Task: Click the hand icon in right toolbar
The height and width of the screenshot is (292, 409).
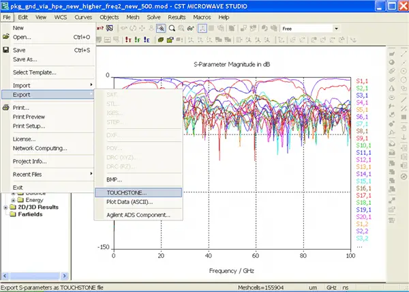Action: click(404, 128)
